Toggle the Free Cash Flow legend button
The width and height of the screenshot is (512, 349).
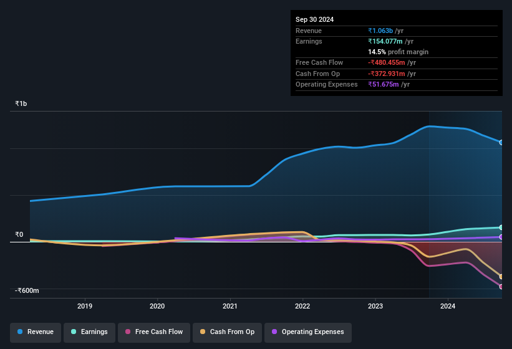click(x=154, y=332)
